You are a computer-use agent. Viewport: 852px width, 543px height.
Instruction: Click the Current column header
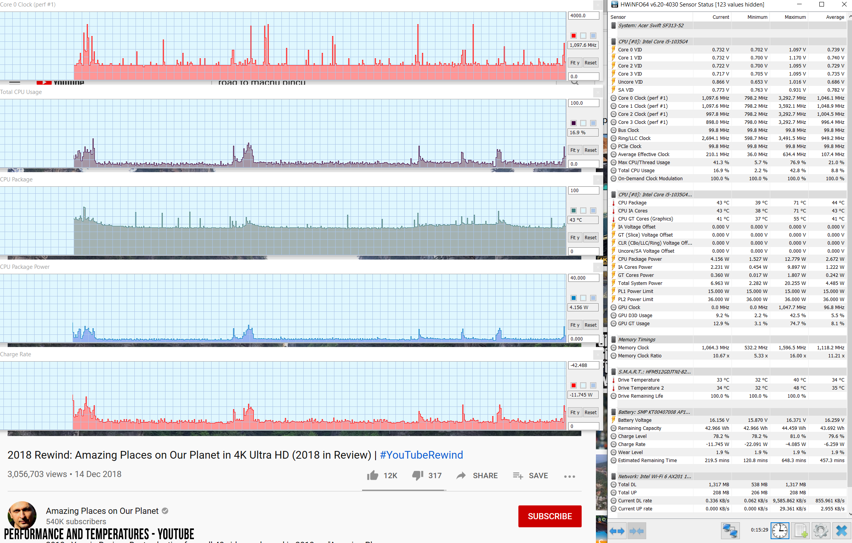point(712,17)
